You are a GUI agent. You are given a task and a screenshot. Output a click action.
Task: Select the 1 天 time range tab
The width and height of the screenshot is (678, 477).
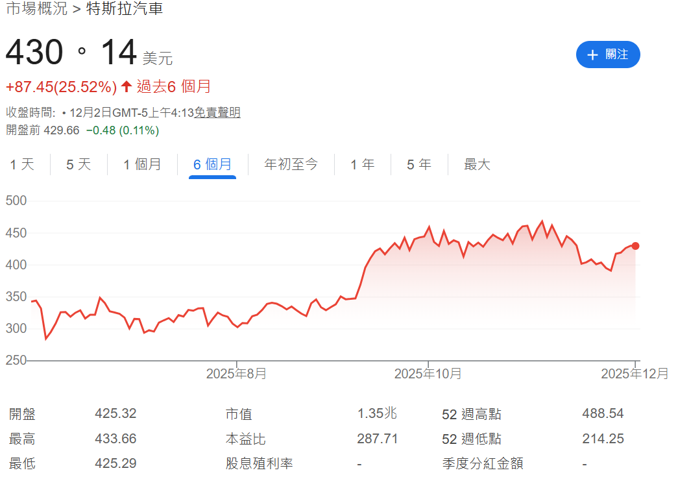22,164
